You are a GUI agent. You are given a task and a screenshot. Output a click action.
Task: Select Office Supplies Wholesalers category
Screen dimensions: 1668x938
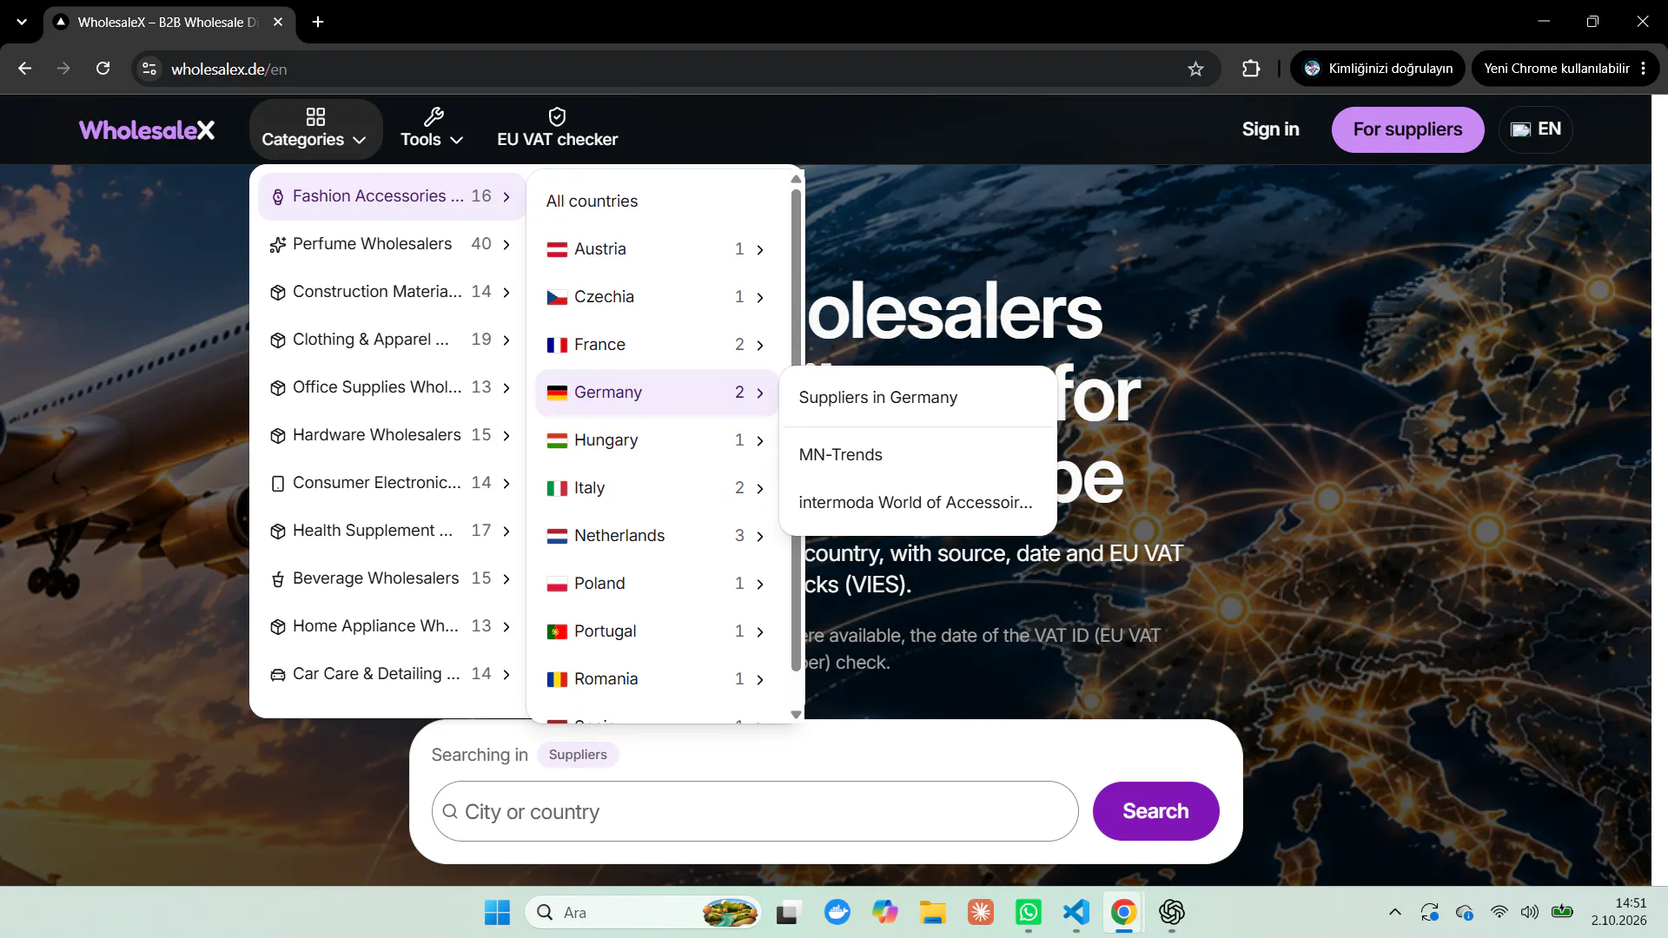point(391,387)
